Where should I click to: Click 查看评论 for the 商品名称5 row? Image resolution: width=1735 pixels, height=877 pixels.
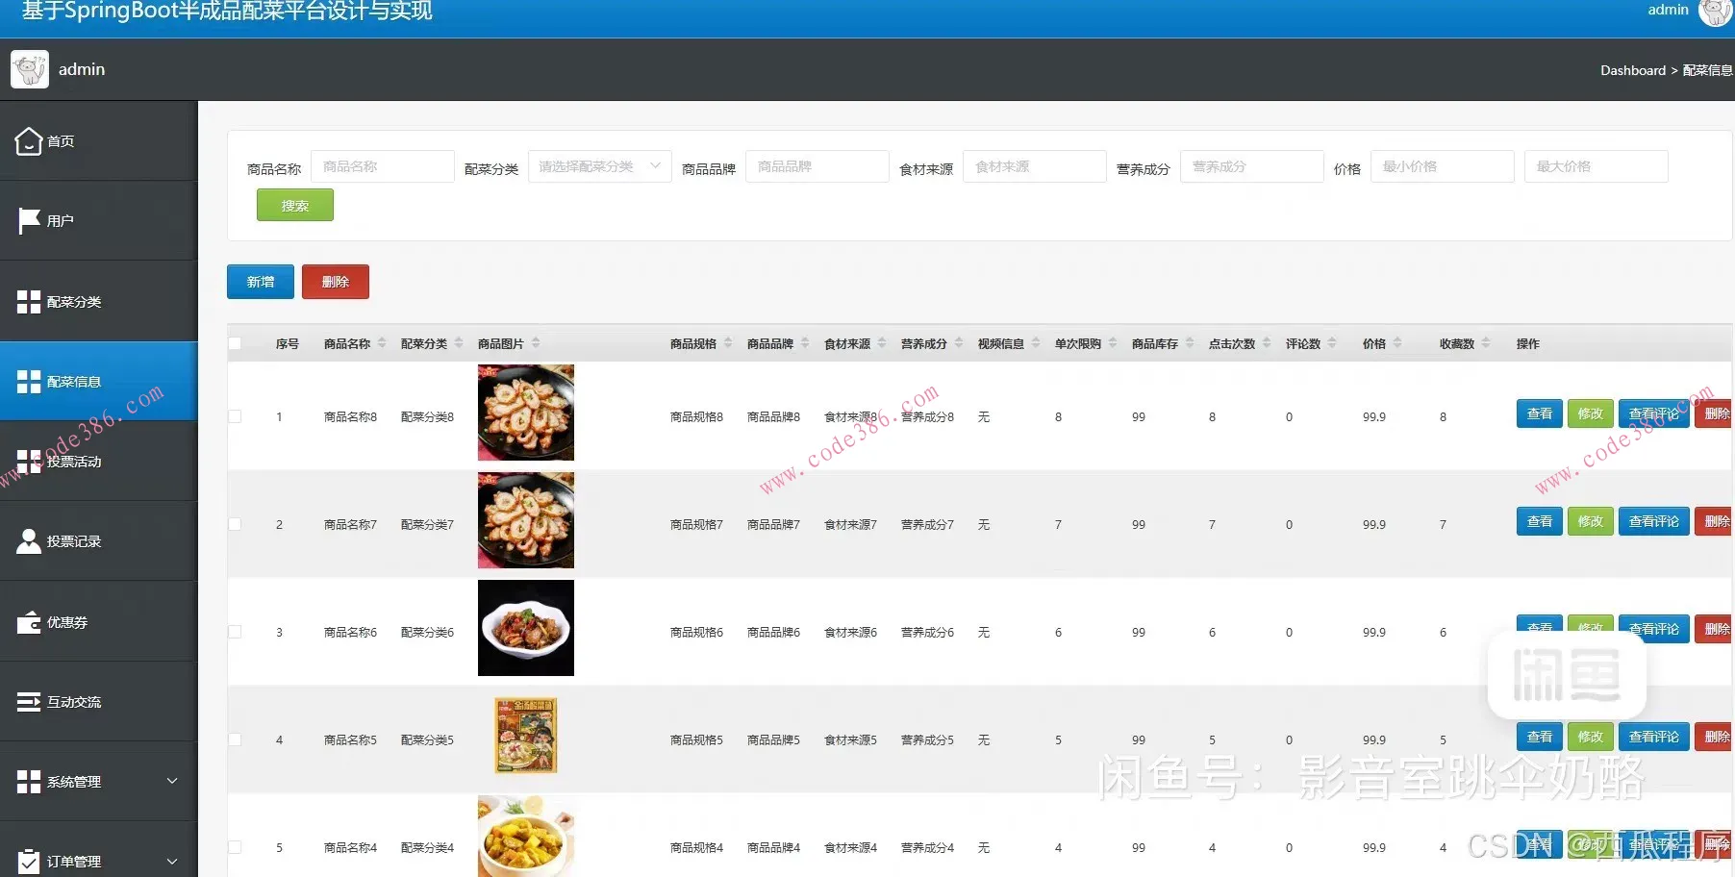tap(1654, 737)
